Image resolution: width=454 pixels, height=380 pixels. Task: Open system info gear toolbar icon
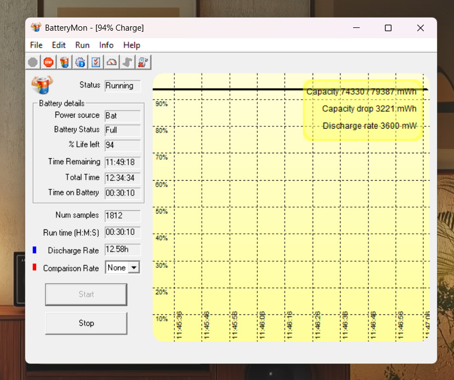click(x=80, y=62)
